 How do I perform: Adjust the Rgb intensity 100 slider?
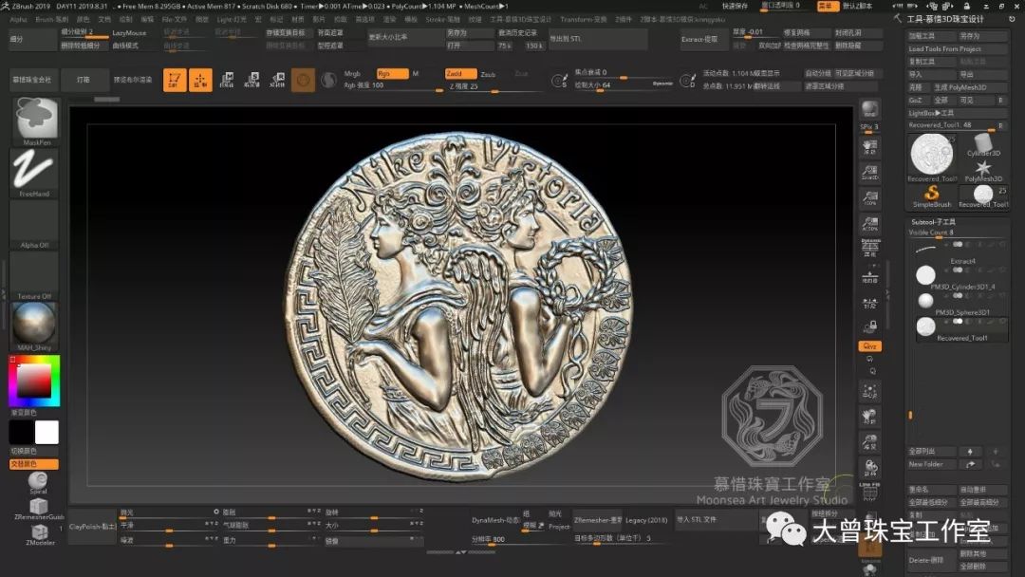[392, 85]
